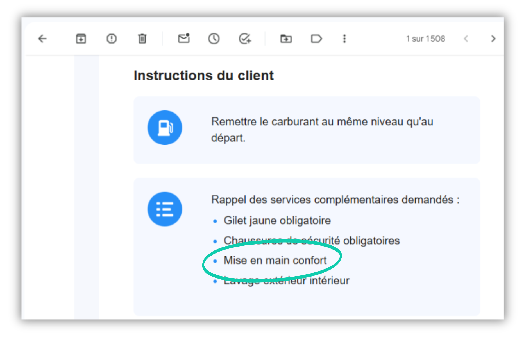This screenshot has height=339, width=524.
Task: Report this email as spam
Action: 112,39
